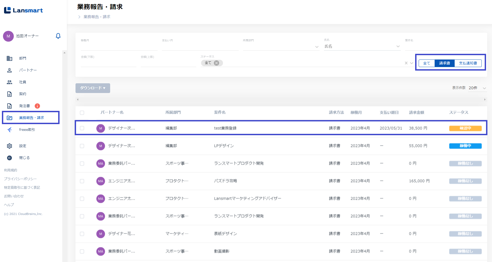Check the box for test業務登録 row
This screenshot has width=492, height=262.
click(82, 128)
